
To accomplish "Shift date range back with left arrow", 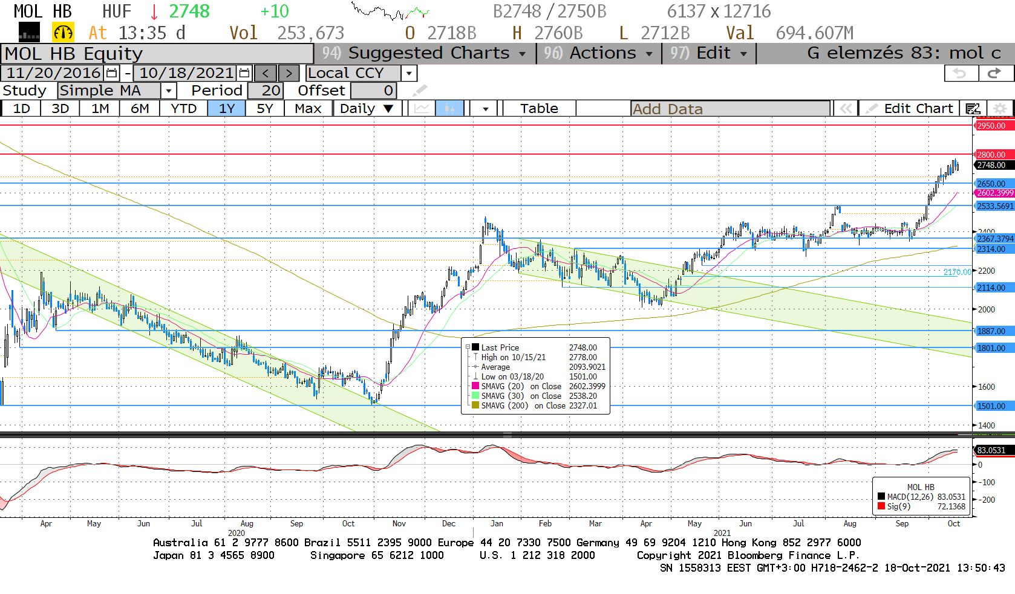I will [x=266, y=73].
